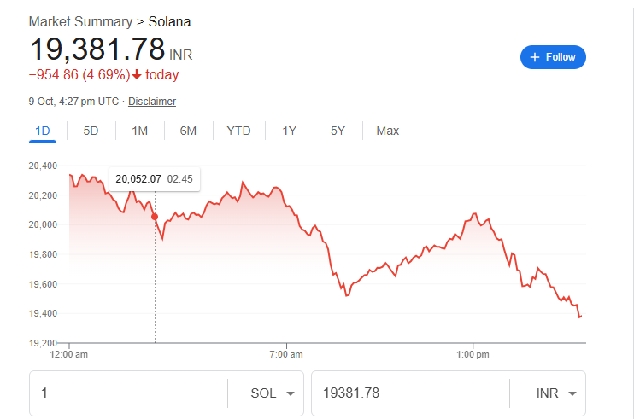Click the plus icon on Follow button
The height and width of the screenshot is (419, 634).
coord(535,57)
